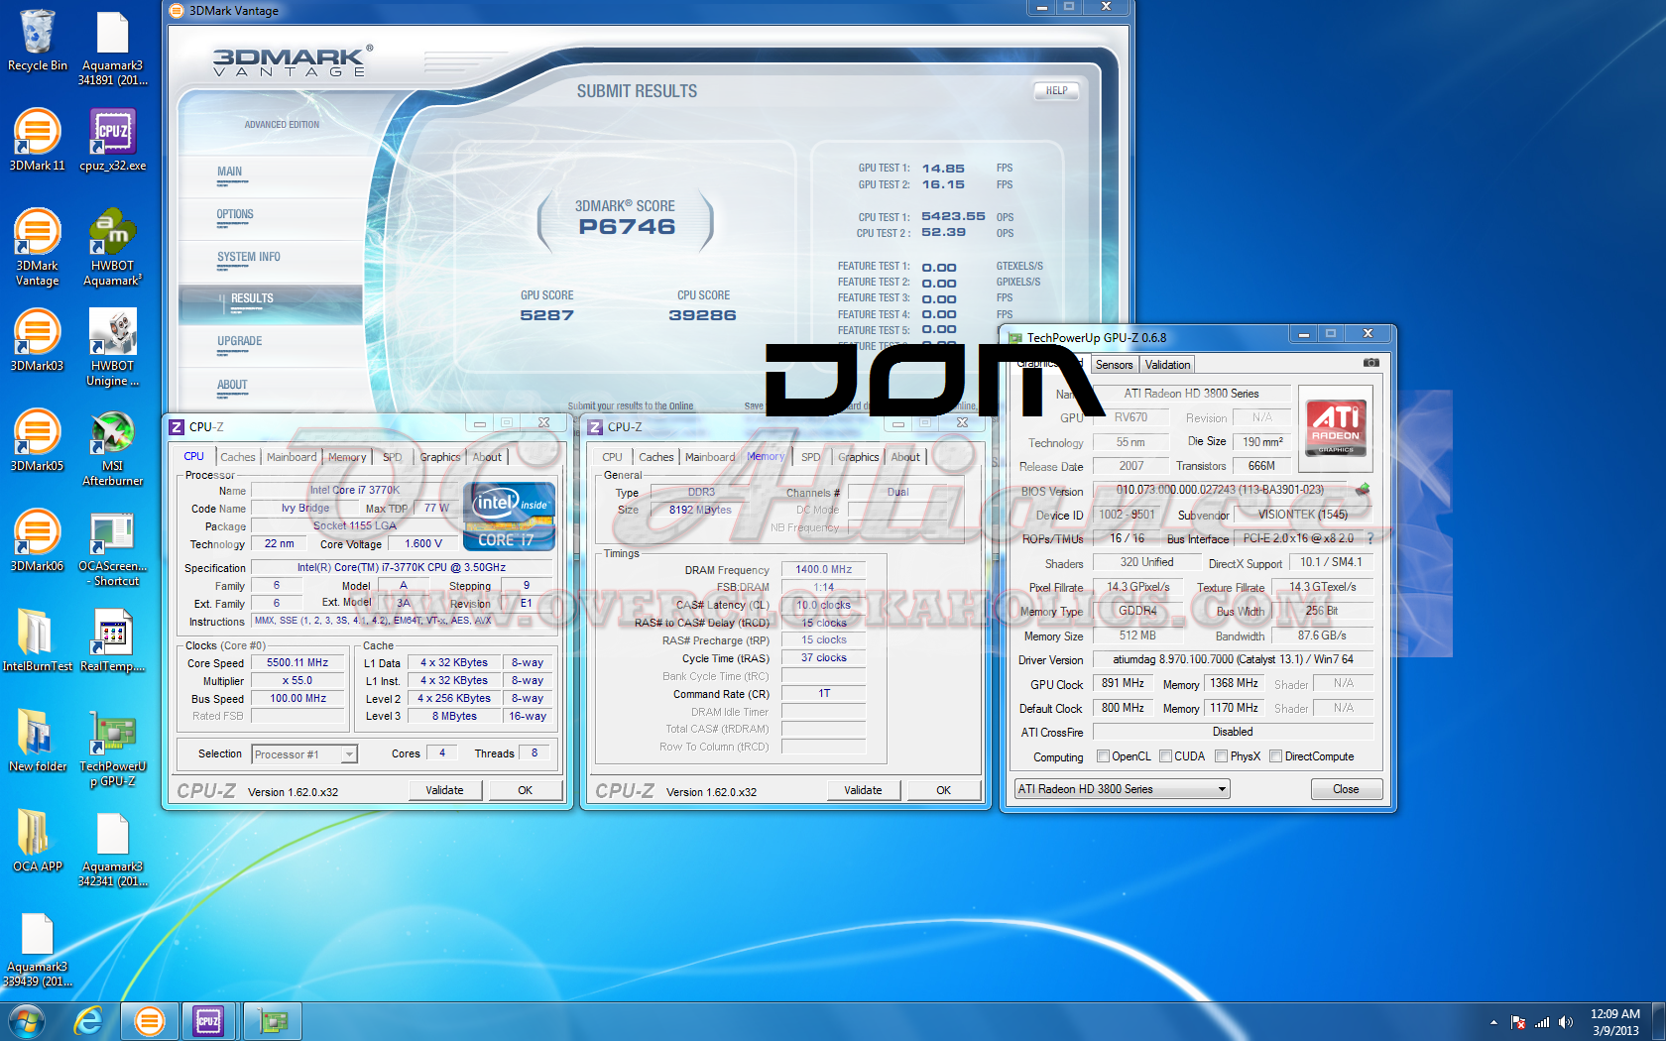
Task: Click Validate in the right CPU-Z window
Action: pyautogui.click(x=864, y=790)
